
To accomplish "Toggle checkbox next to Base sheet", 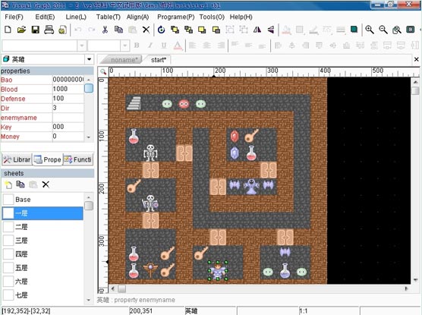I will click(8, 200).
